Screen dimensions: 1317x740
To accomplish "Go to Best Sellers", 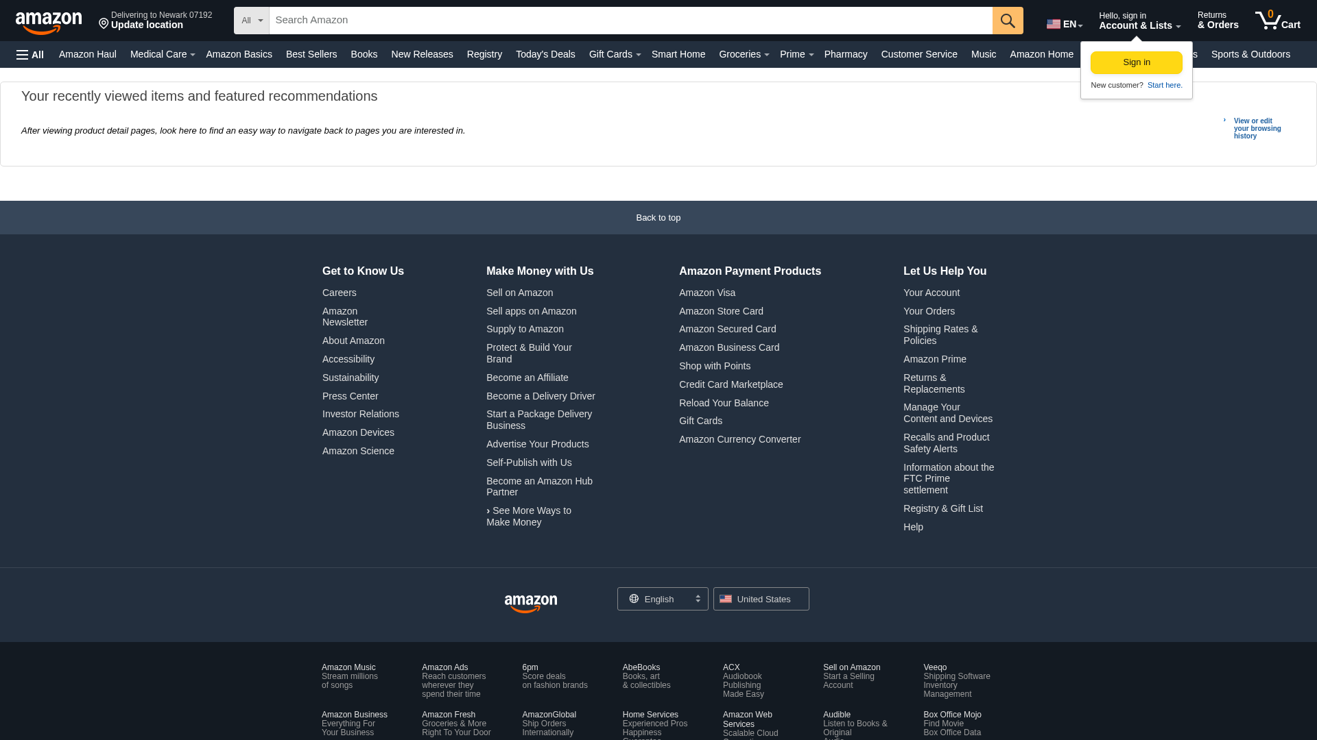I will pyautogui.click(x=311, y=54).
